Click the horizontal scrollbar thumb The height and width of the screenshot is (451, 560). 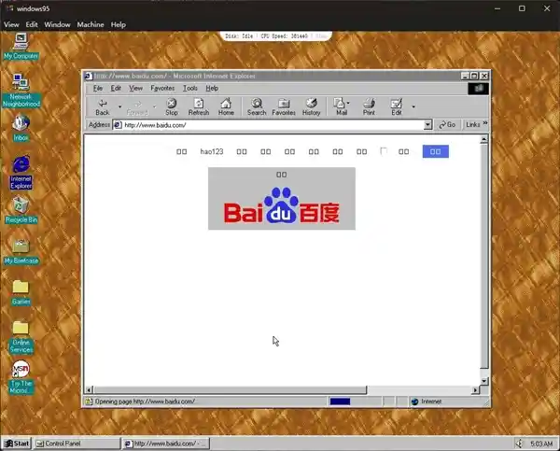[x=230, y=390]
